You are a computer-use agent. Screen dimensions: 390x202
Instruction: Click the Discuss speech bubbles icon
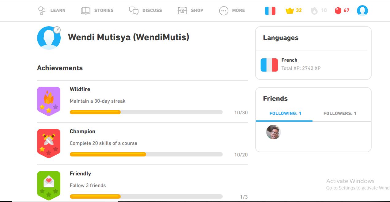pyautogui.click(x=134, y=11)
